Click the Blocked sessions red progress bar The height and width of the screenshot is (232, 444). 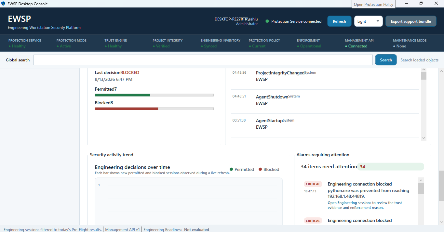127,109
